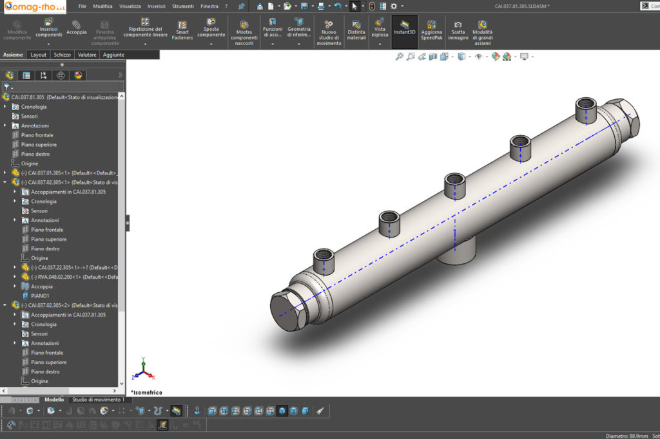The width and height of the screenshot is (660, 439).
Task: Open DimXpertManager crosshair tab icon
Action: [x=61, y=75]
